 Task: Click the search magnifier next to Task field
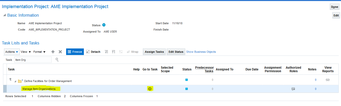tap(57, 60)
